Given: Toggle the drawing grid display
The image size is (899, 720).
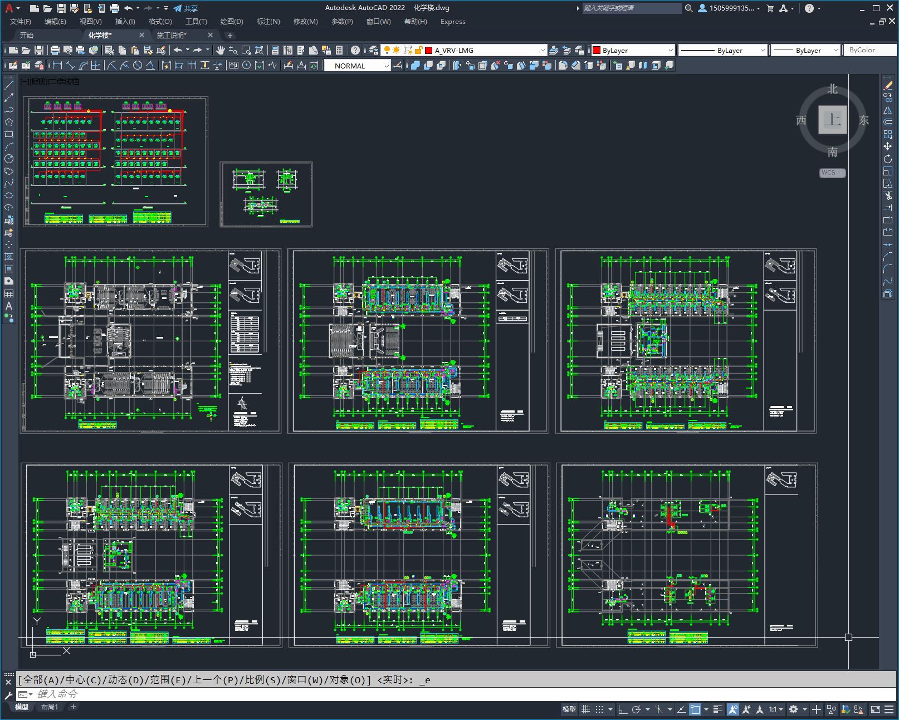Looking at the screenshot, I should [x=586, y=709].
